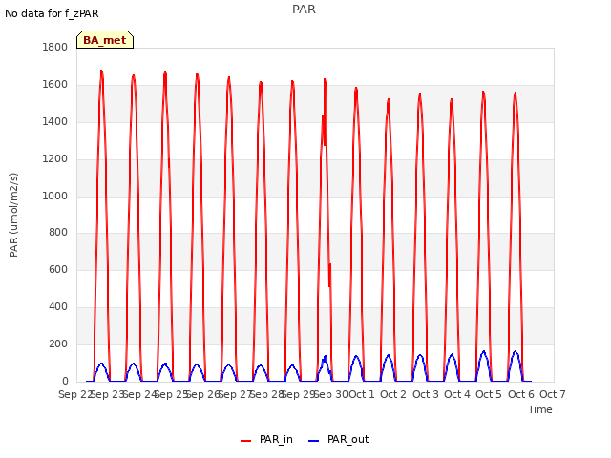Click the Oct 4 x-axis tick label

[457, 394]
